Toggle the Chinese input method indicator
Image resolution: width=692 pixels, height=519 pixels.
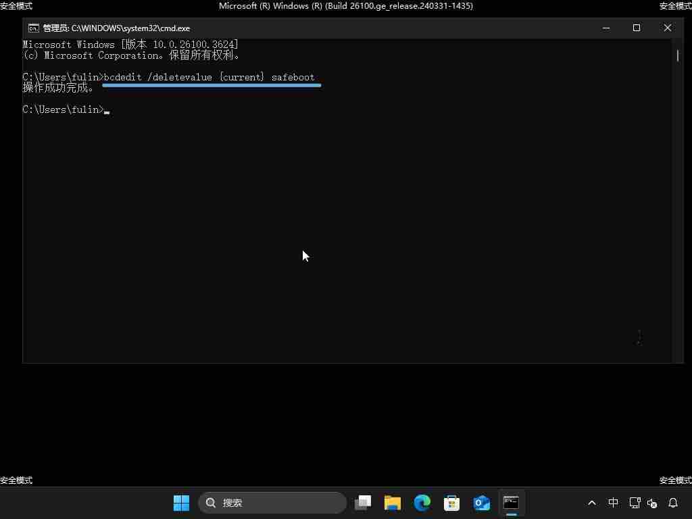click(613, 503)
